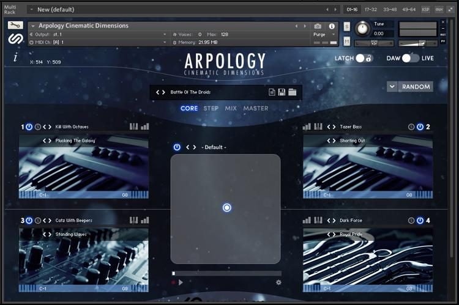Screen dimensions: 459x305
Task: Toggle latch lock icon
Action: click(x=368, y=58)
